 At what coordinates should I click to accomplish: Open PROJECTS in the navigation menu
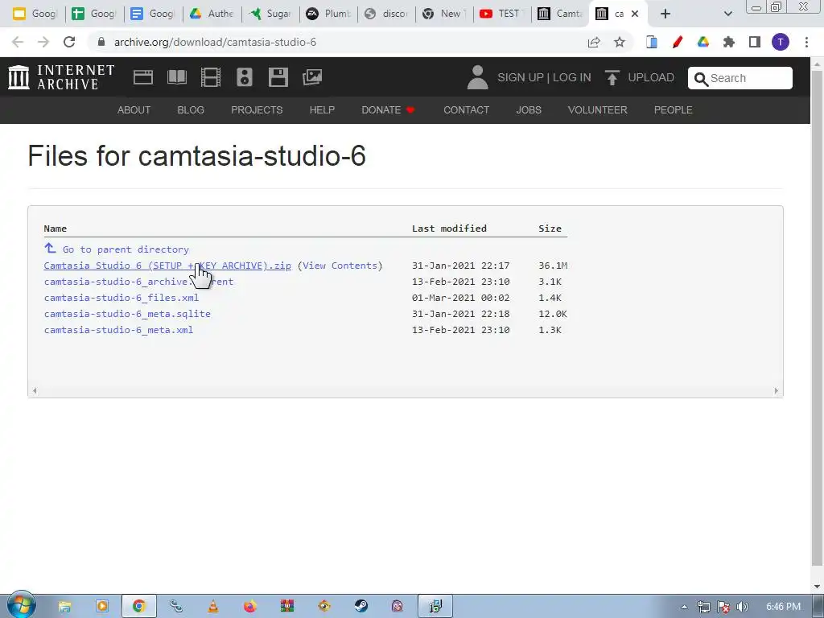point(257,109)
